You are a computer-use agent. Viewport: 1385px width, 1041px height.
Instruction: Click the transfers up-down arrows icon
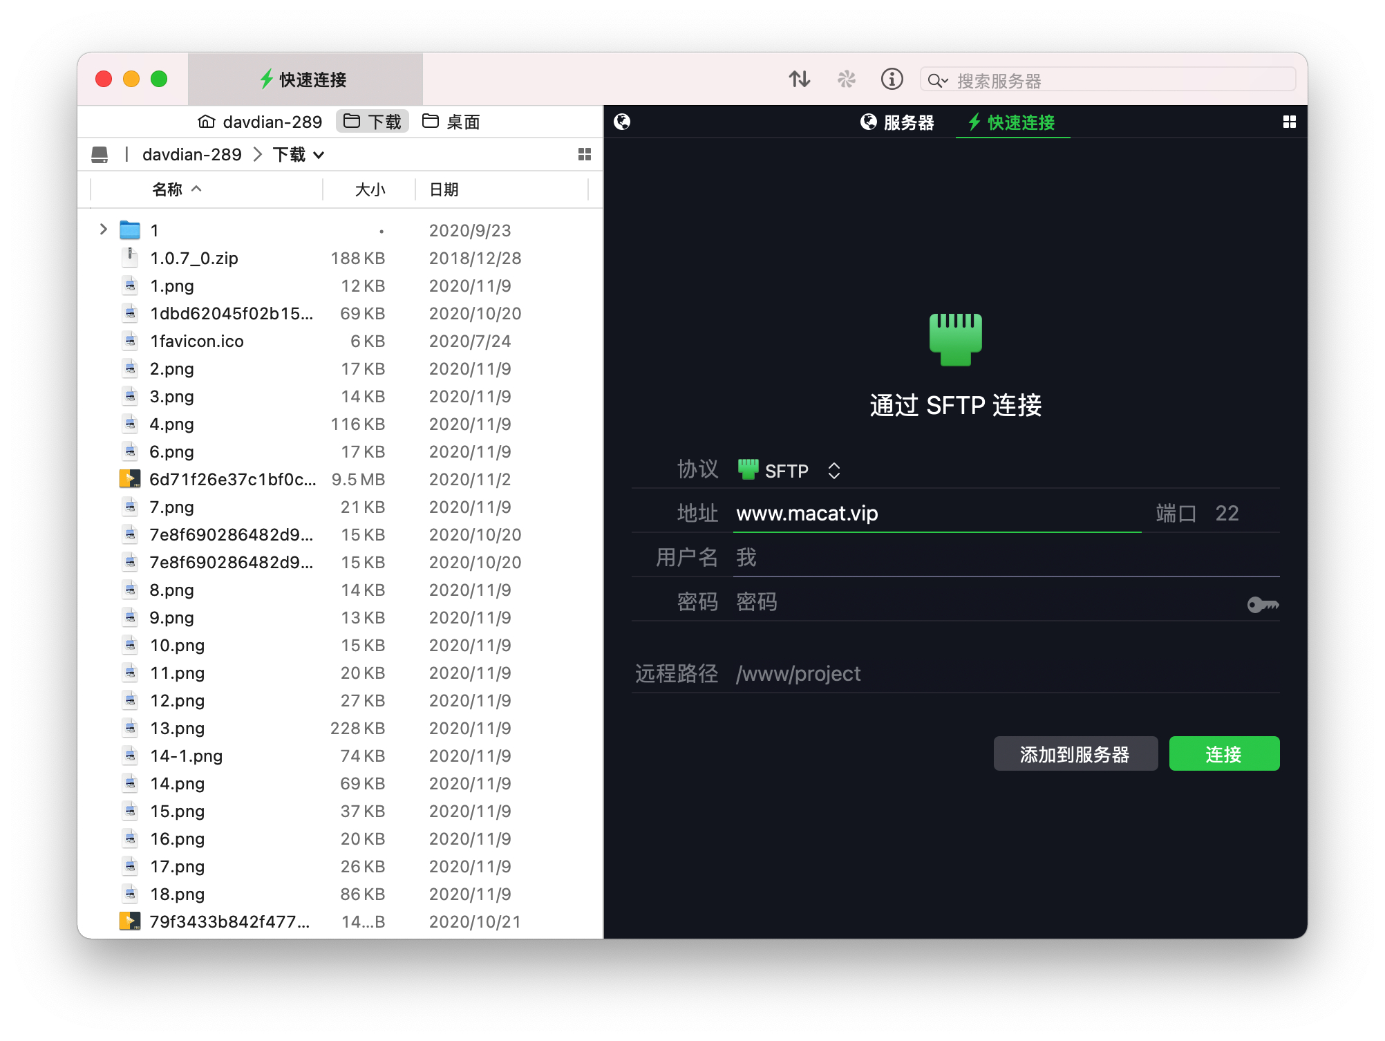coord(799,79)
